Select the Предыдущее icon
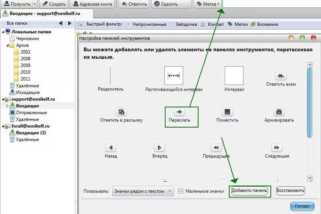 (216, 148)
